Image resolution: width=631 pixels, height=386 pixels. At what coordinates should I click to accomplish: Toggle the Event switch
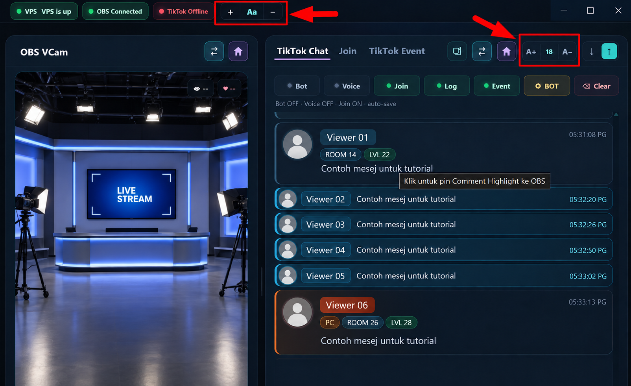click(x=496, y=86)
